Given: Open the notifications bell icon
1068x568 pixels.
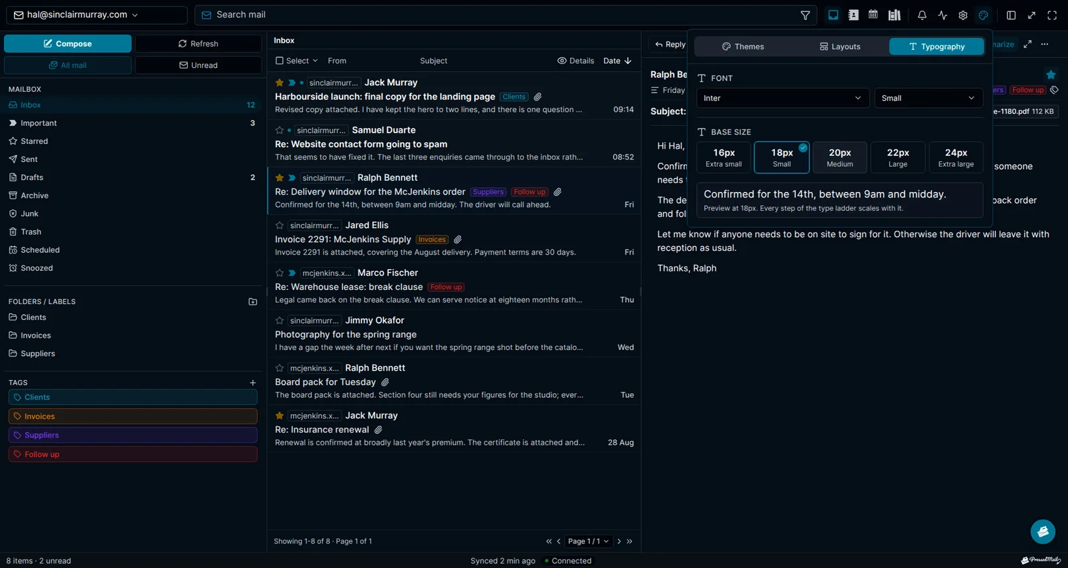Looking at the screenshot, I should click(922, 15).
